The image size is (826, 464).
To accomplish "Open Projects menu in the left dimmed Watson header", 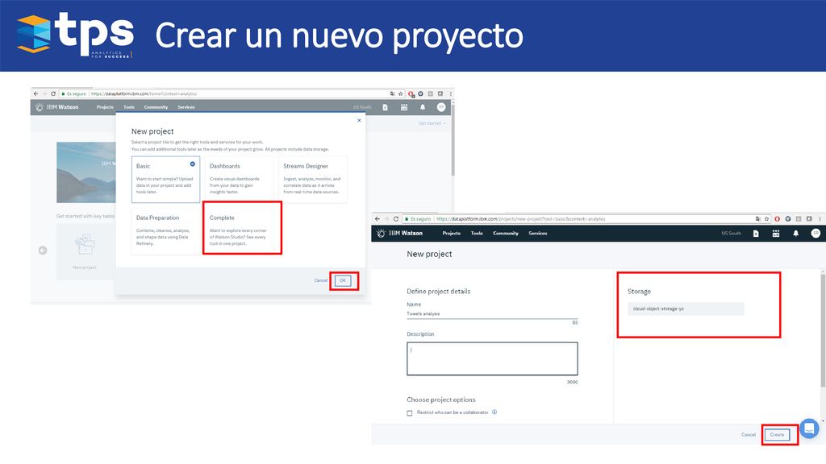I will pos(105,107).
